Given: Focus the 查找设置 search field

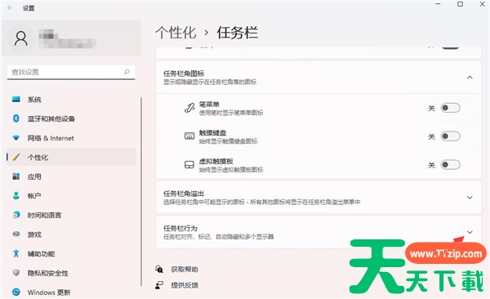Looking at the screenshot, I should 71,72.
